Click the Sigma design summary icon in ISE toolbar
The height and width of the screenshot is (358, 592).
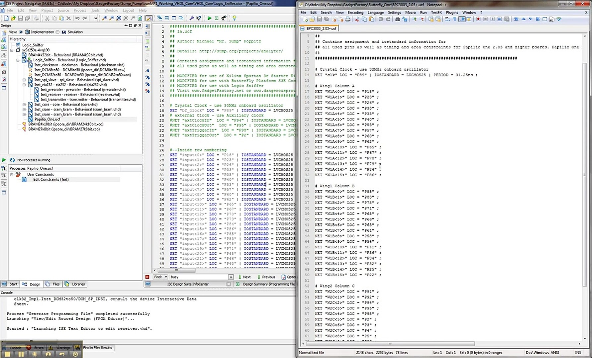tap(216, 18)
